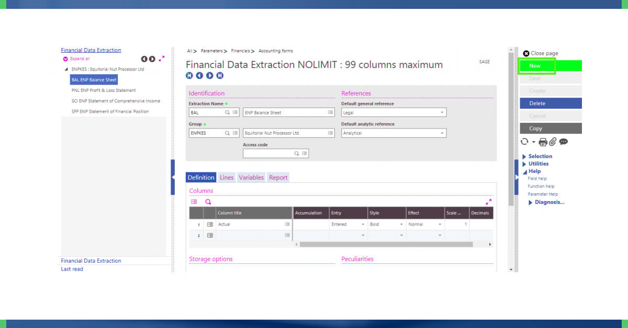This screenshot has width=628, height=328.
Task: Maximize the Columns grid with expand arrows
Action: tap(489, 202)
